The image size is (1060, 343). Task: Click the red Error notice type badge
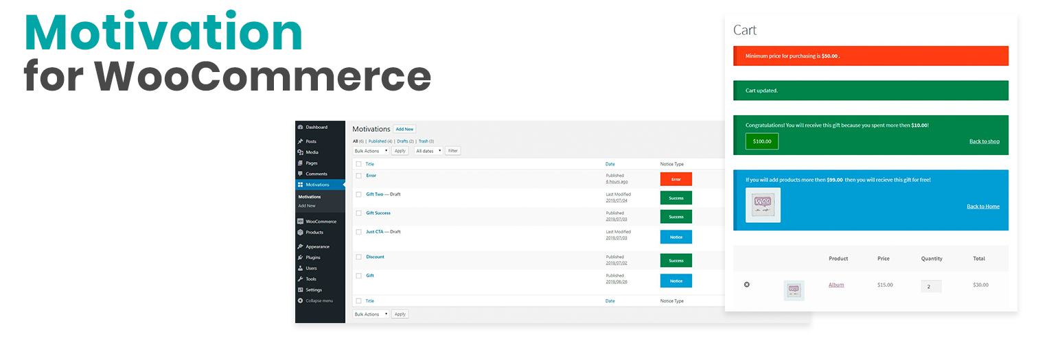point(676,179)
